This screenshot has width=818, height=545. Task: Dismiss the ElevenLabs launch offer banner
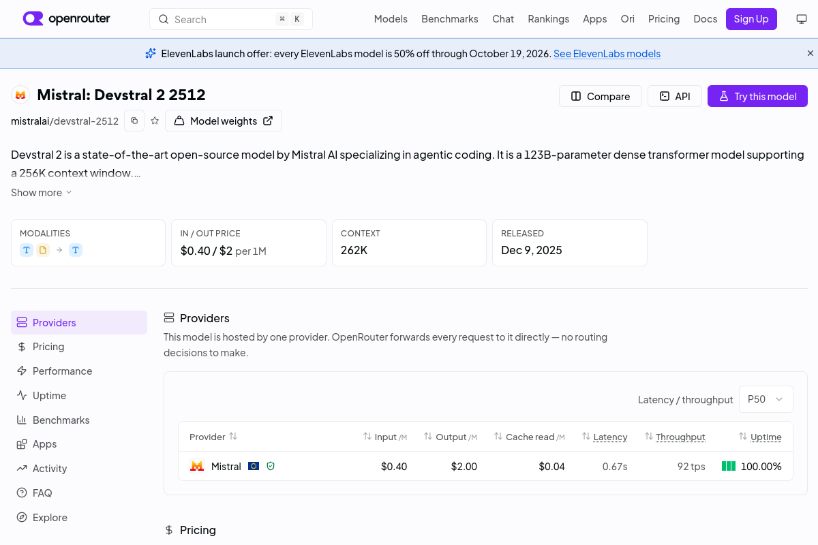click(x=811, y=53)
